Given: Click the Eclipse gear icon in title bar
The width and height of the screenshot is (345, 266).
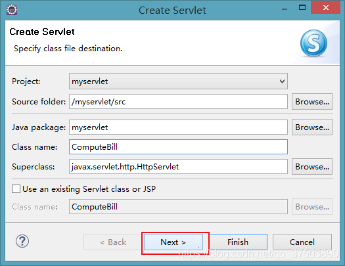Looking at the screenshot, I should point(12,10).
